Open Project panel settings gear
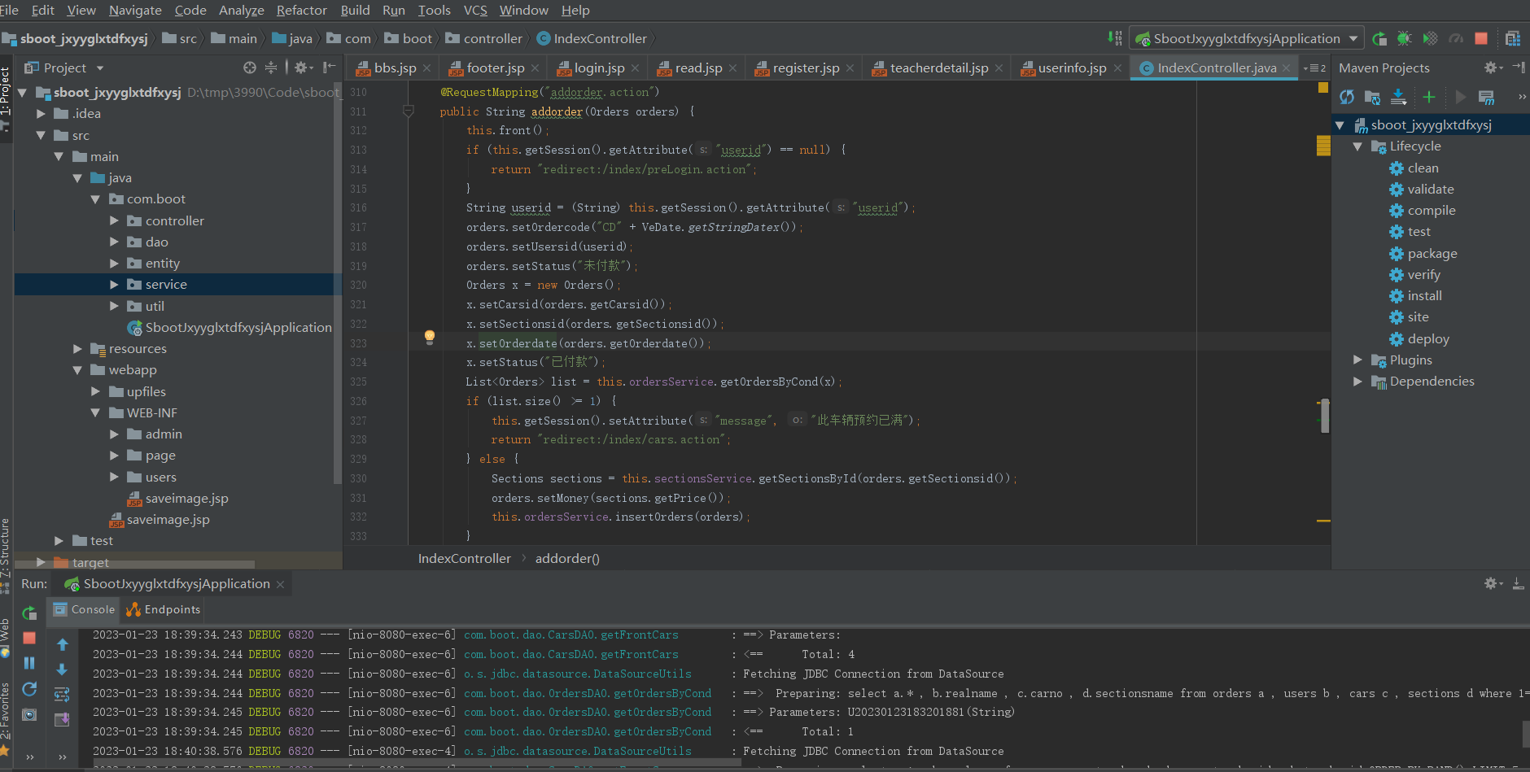 [x=303, y=68]
